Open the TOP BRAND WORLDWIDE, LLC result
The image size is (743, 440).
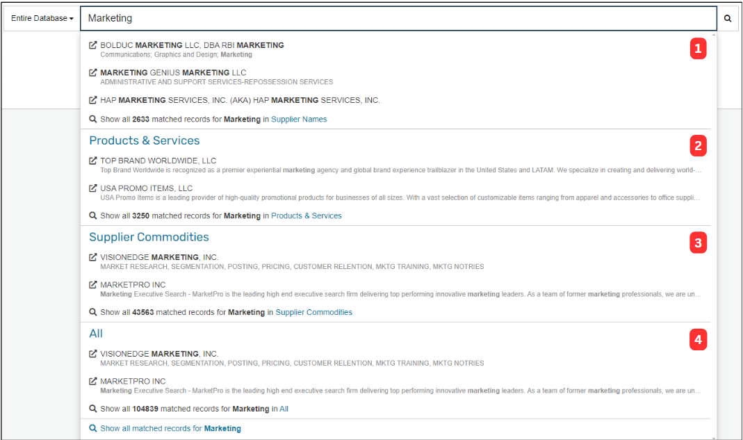pyautogui.click(x=158, y=161)
